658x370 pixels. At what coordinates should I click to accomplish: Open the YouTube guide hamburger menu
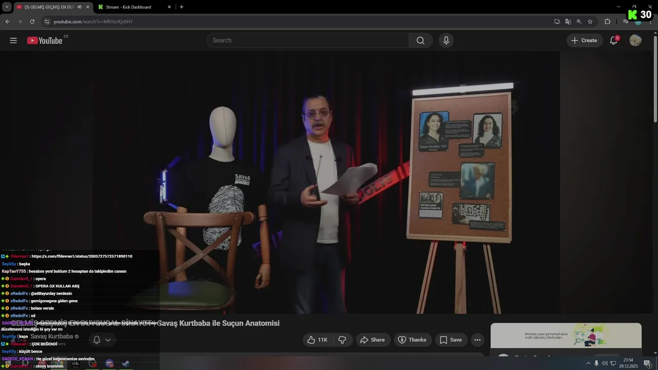13,41
